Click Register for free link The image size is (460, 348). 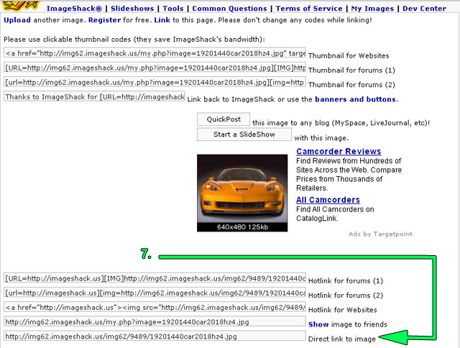click(x=104, y=20)
